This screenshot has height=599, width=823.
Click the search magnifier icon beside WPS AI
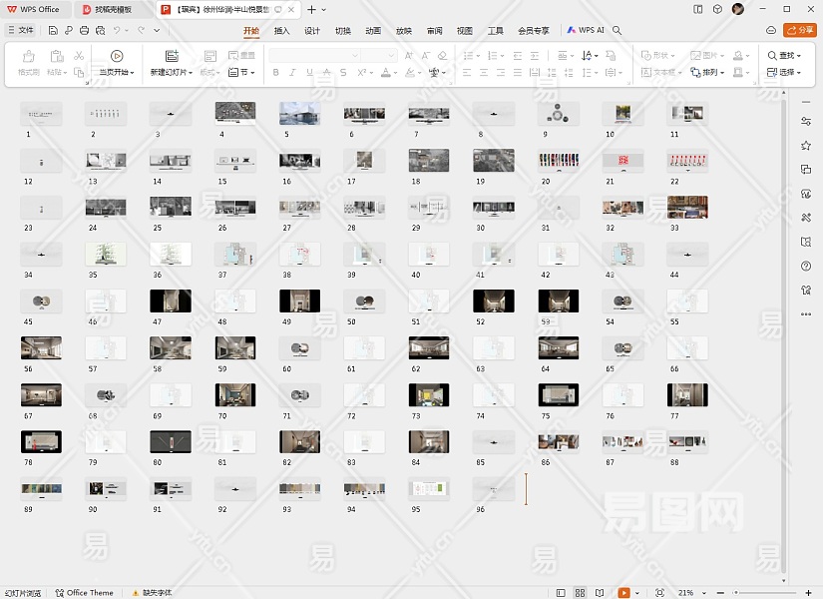point(617,31)
